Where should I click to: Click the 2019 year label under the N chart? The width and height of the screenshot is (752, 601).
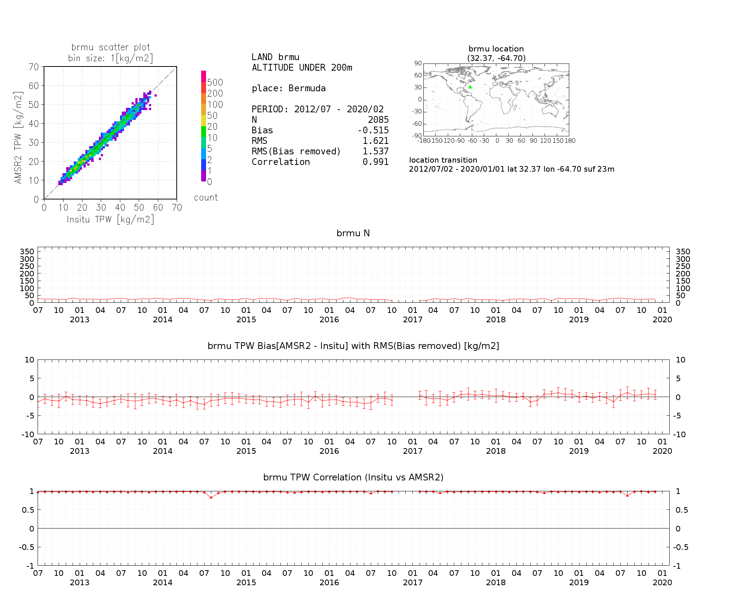pyautogui.click(x=579, y=320)
